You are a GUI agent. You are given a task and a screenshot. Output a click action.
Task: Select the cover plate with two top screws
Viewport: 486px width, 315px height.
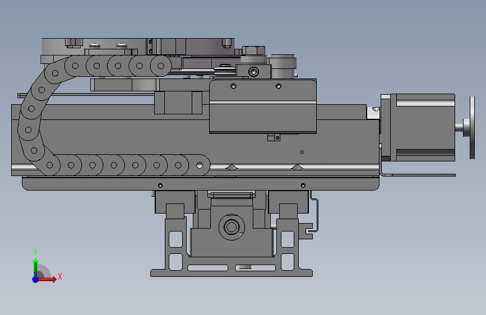(x=263, y=106)
